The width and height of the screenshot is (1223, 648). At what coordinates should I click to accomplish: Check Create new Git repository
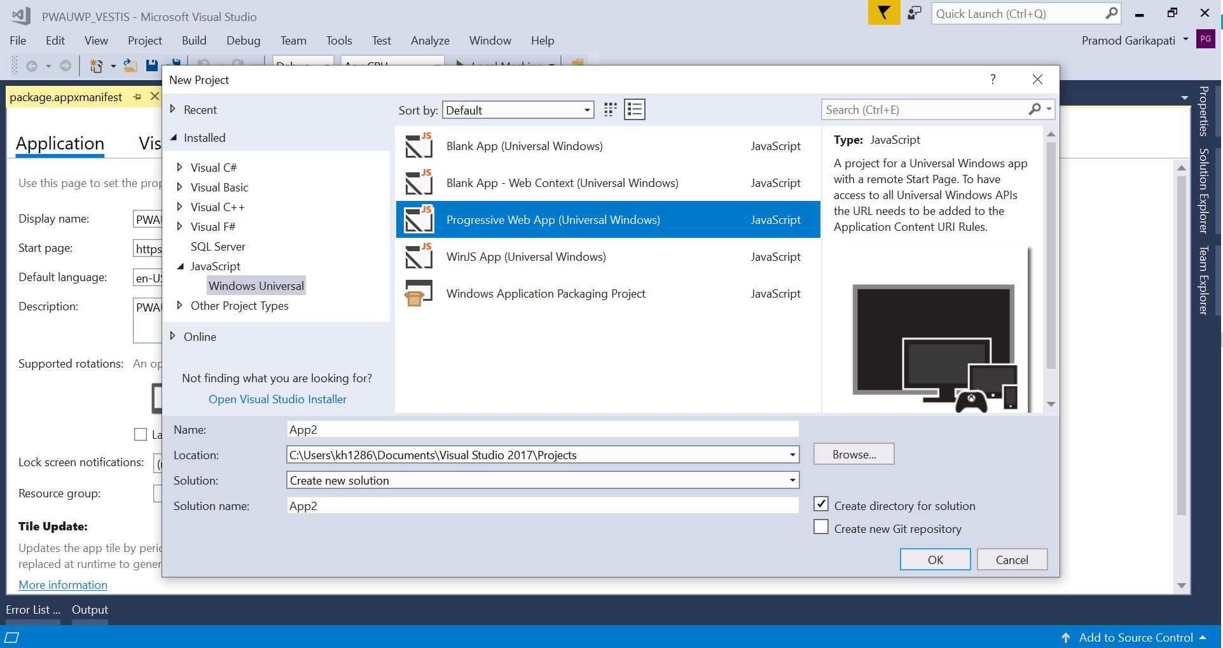(820, 527)
